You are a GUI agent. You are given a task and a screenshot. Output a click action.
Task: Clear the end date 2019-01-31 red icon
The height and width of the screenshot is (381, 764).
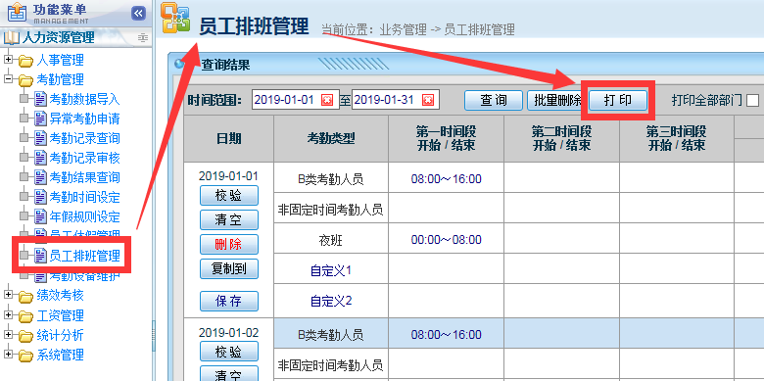(427, 100)
